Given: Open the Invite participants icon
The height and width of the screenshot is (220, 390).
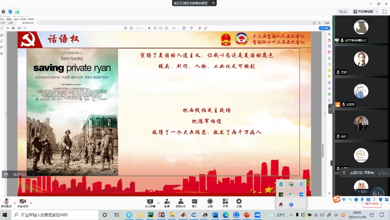Looking at the screenshot, I should (x=167, y=202).
